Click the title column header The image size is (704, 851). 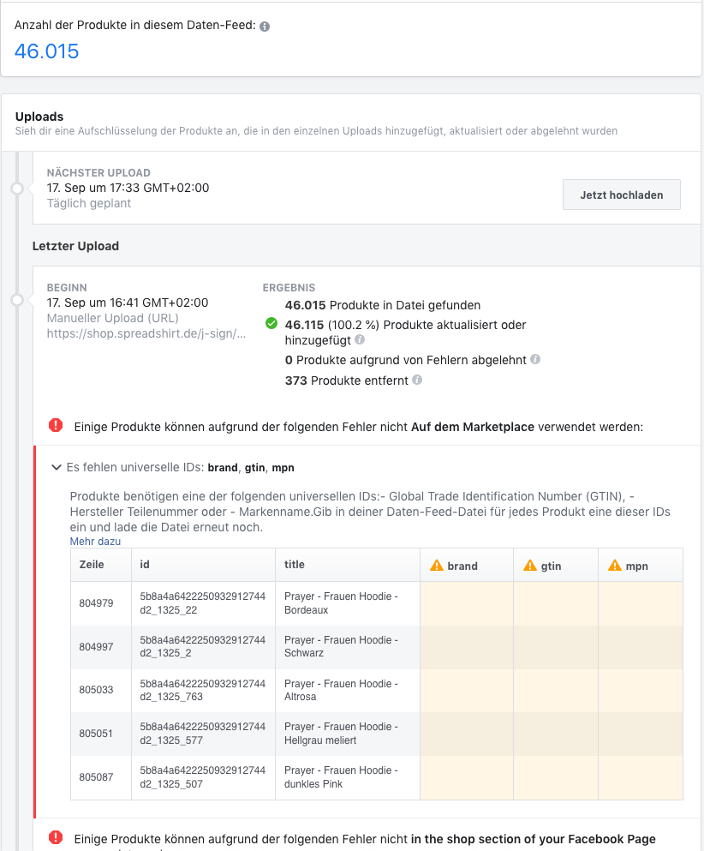[x=295, y=565]
